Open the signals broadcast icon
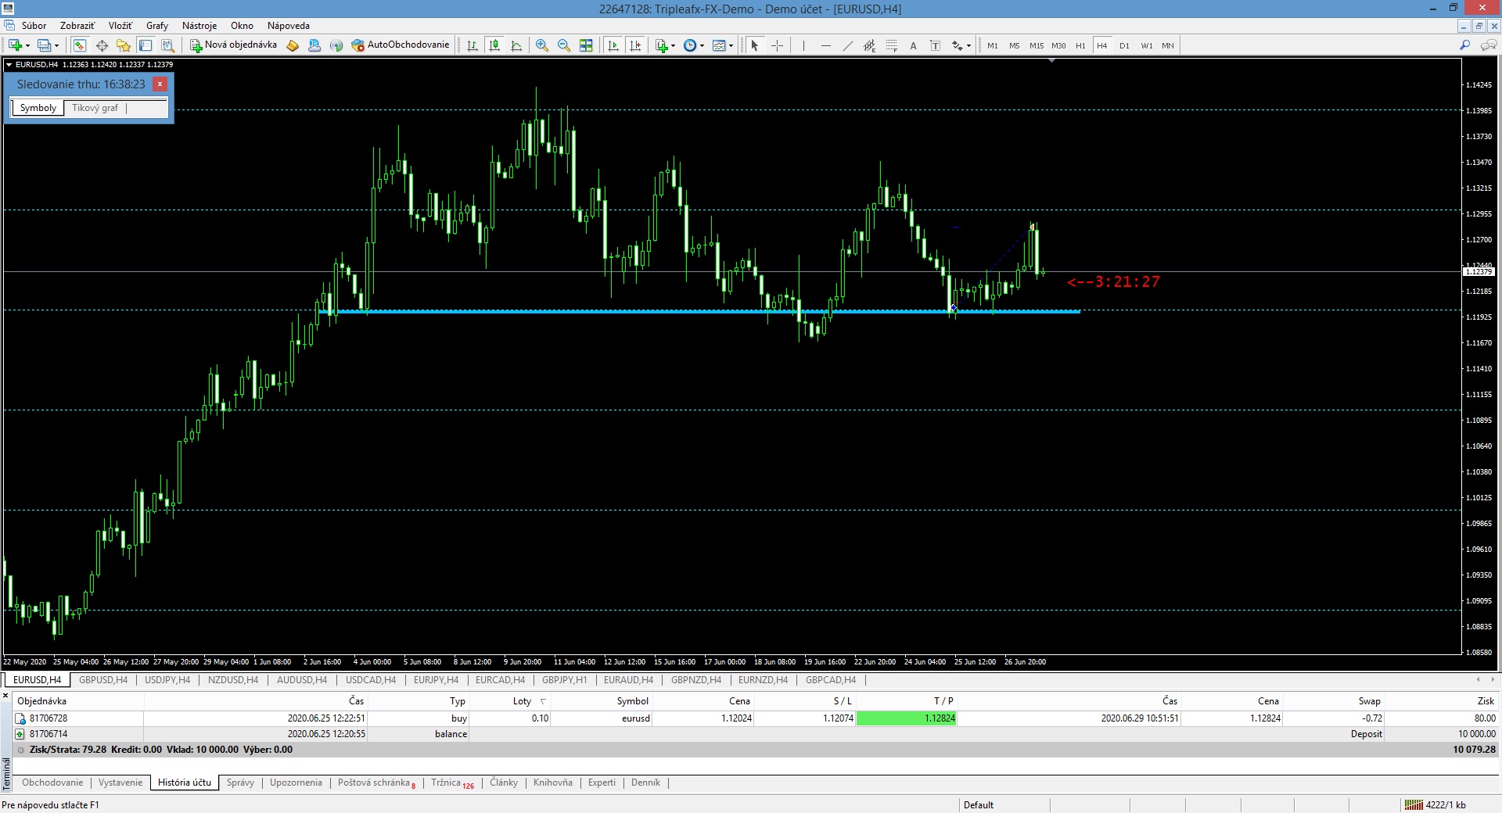 [x=336, y=45]
